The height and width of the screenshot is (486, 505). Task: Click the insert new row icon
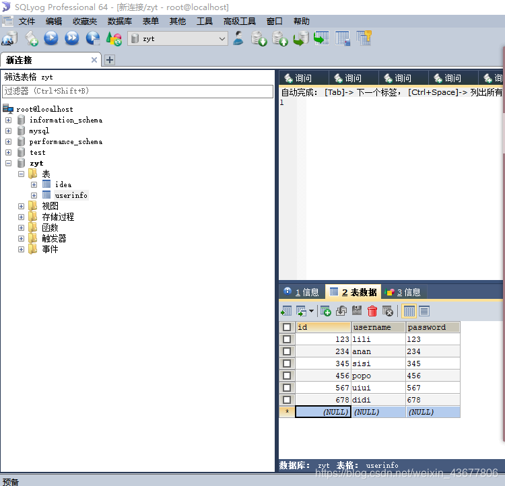pos(326,311)
